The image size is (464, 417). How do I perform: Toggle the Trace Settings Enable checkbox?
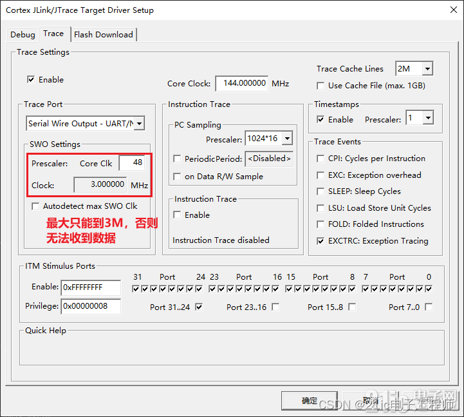click(31, 79)
